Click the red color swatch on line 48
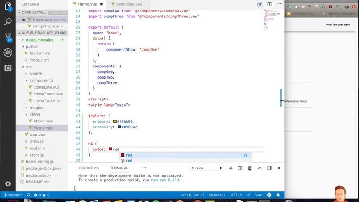This screenshot has width=359, height=202. click(x=111, y=149)
